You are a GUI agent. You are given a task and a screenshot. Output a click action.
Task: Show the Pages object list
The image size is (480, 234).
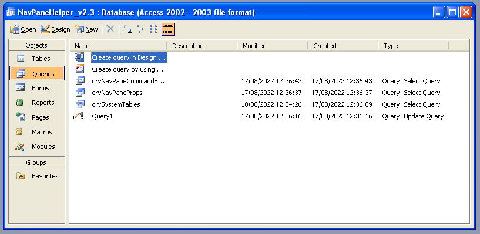37,117
